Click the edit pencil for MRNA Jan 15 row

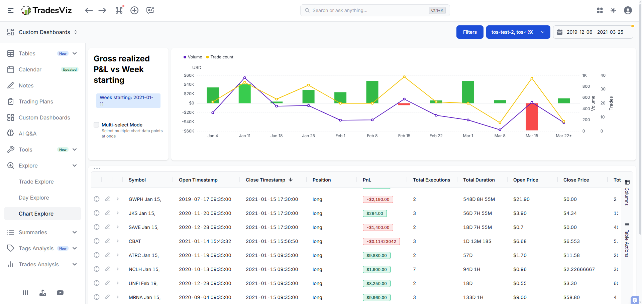(x=107, y=297)
